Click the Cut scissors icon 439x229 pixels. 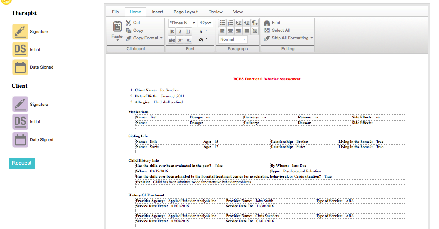tap(129, 23)
